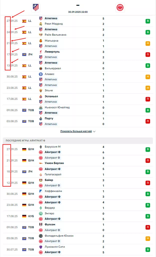
Task: Open the Galatasaray crest icon
Action: [41, 174]
